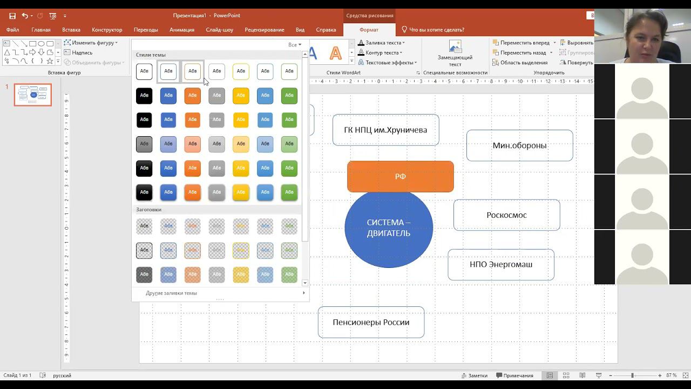Choose black glossy style in last theme row
Viewport: 691px width, 389px height.
[144, 192]
